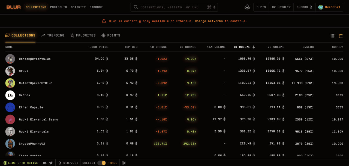Open the BoredApeYachtClub collection
Image resolution: width=349 pixels, height=166 pixels.
(34, 59)
